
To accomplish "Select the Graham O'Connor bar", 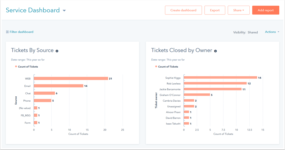I will tap(197, 95).
